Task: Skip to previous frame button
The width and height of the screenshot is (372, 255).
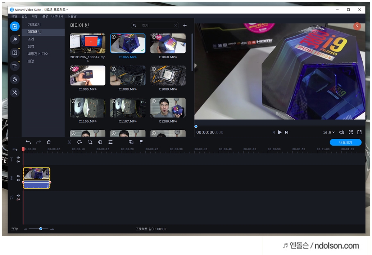Action: click(x=273, y=132)
